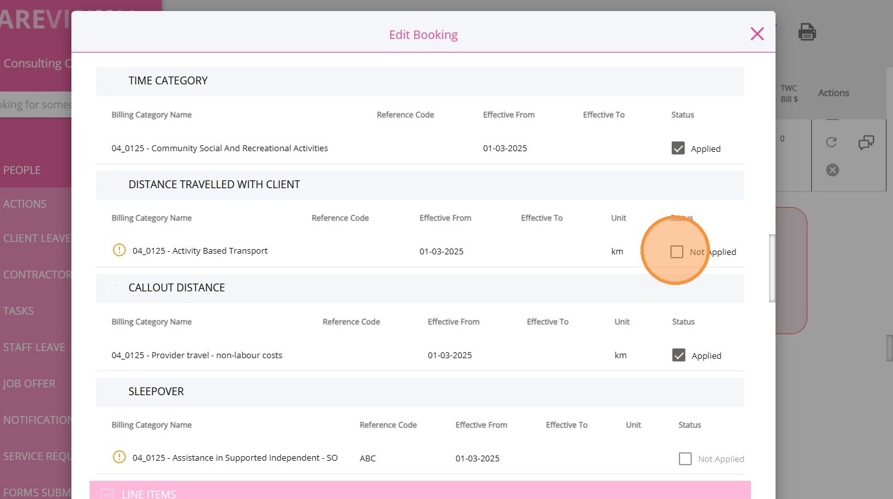Collapse the LINE ITEMS section
Image resolution: width=893 pixels, height=499 pixels.
tap(107, 494)
